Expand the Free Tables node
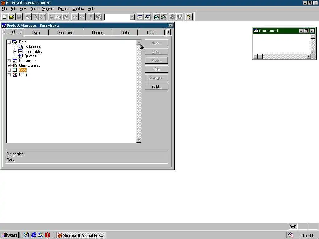 (15, 51)
